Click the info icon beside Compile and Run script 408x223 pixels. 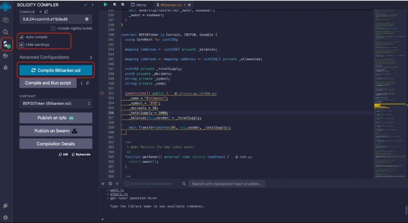(x=81, y=83)
